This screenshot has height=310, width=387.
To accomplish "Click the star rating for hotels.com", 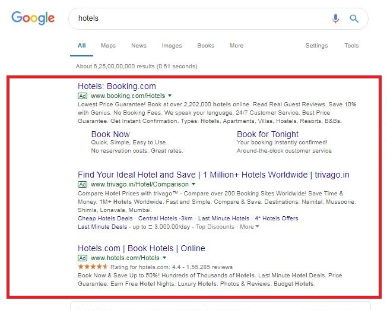I will 93,267.
